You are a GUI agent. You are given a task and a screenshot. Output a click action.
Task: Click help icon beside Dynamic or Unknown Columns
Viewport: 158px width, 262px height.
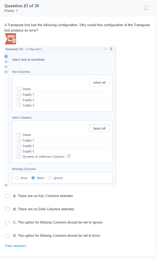pos(69,156)
